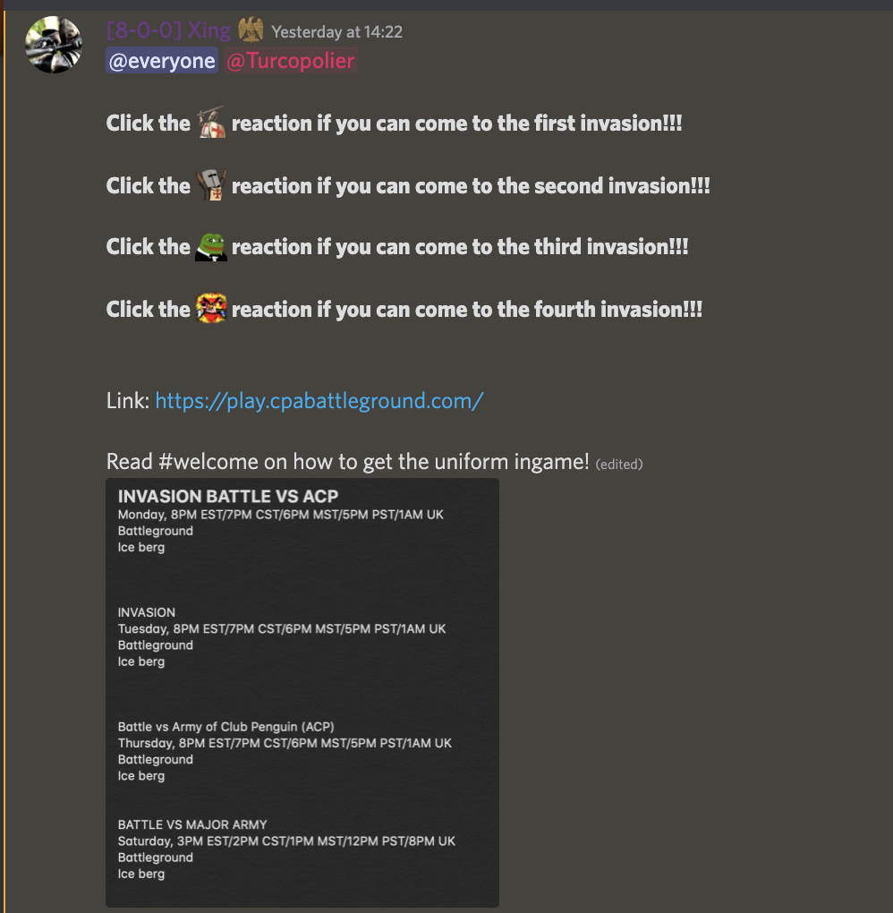893x913 pixels.
Task: Click Xing's profile avatar picture
Action: point(54,45)
